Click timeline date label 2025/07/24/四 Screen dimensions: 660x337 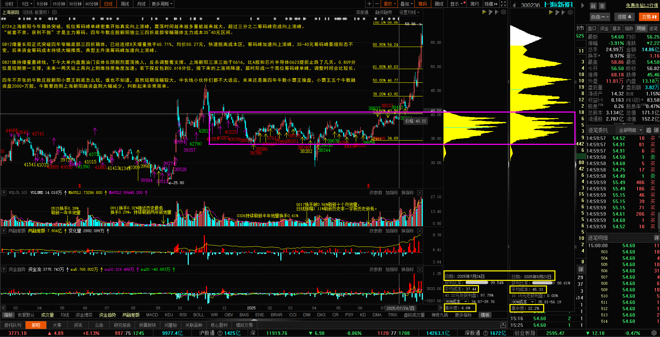400,308
